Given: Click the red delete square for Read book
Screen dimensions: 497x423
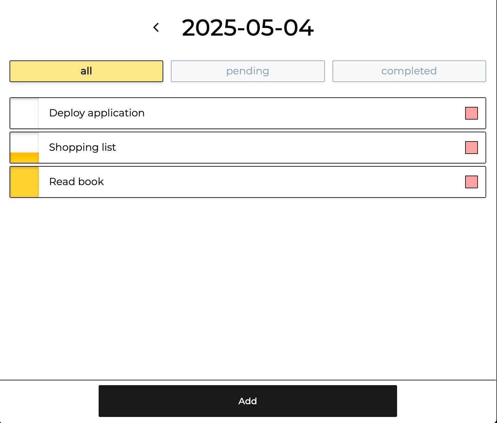Looking at the screenshot, I should click(472, 182).
